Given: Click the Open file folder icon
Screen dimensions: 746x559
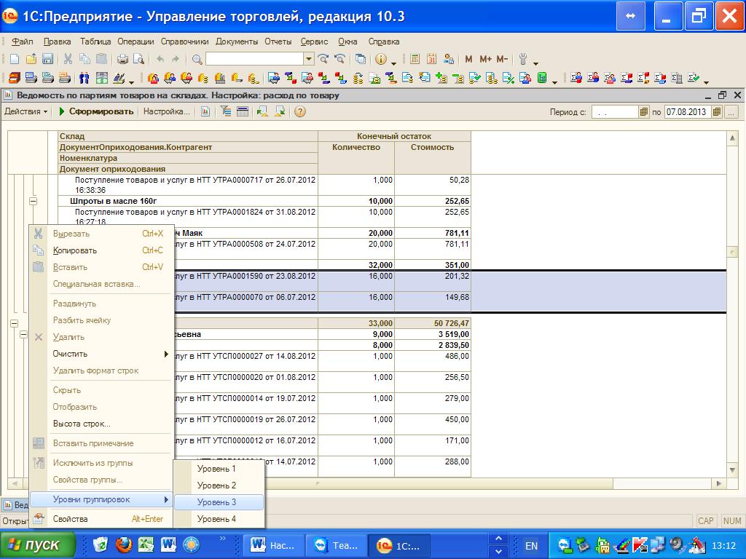Looking at the screenshot, I should pos(31,59).
